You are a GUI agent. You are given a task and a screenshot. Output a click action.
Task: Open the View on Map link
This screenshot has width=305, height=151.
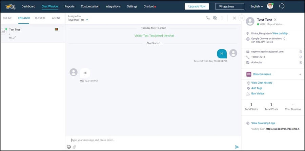(x=280, y=34)
